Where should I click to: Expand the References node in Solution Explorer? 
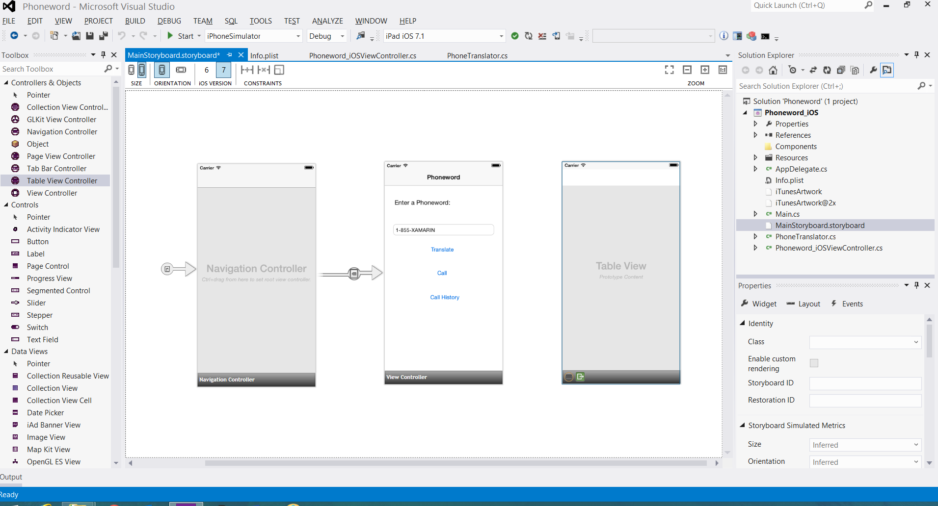click(x=755, y=135)
